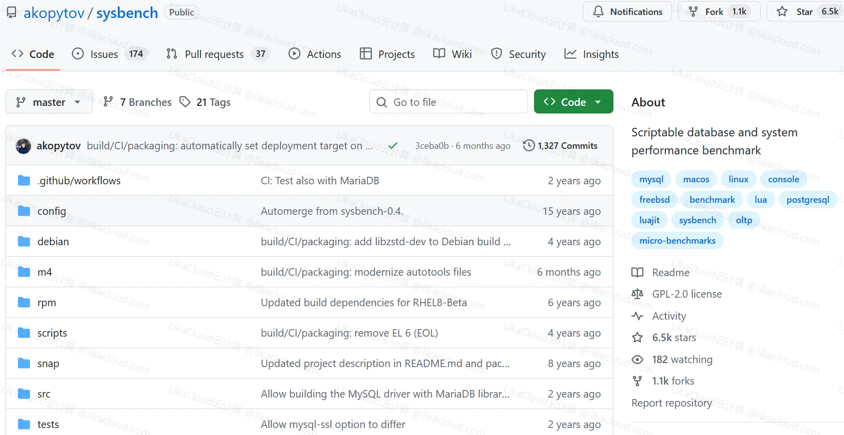The image size is (844, 435).
Task: Expand truncated commit message ellipsis
Action: (369, 146)
